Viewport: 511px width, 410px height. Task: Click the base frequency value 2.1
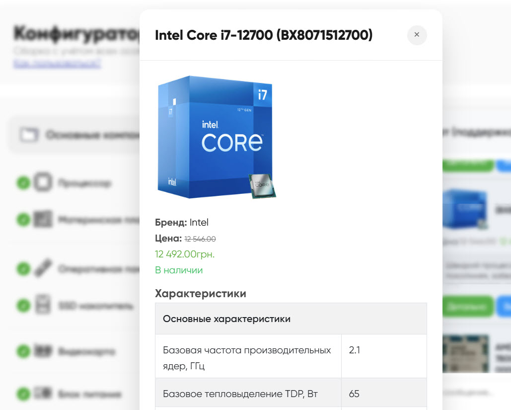click(x=354, y=350)
